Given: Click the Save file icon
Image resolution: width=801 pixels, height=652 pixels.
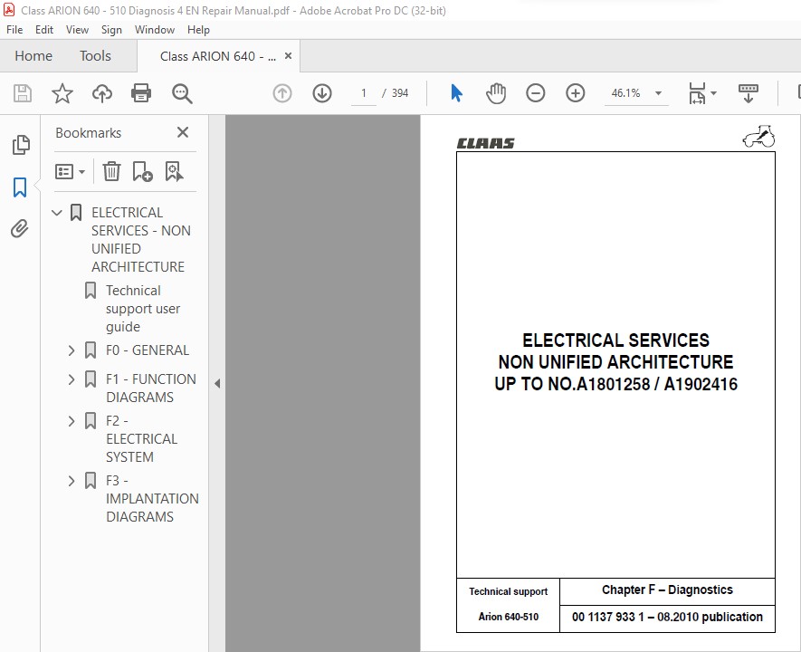Looking at the screenshot, I should (x=23, y=93).
